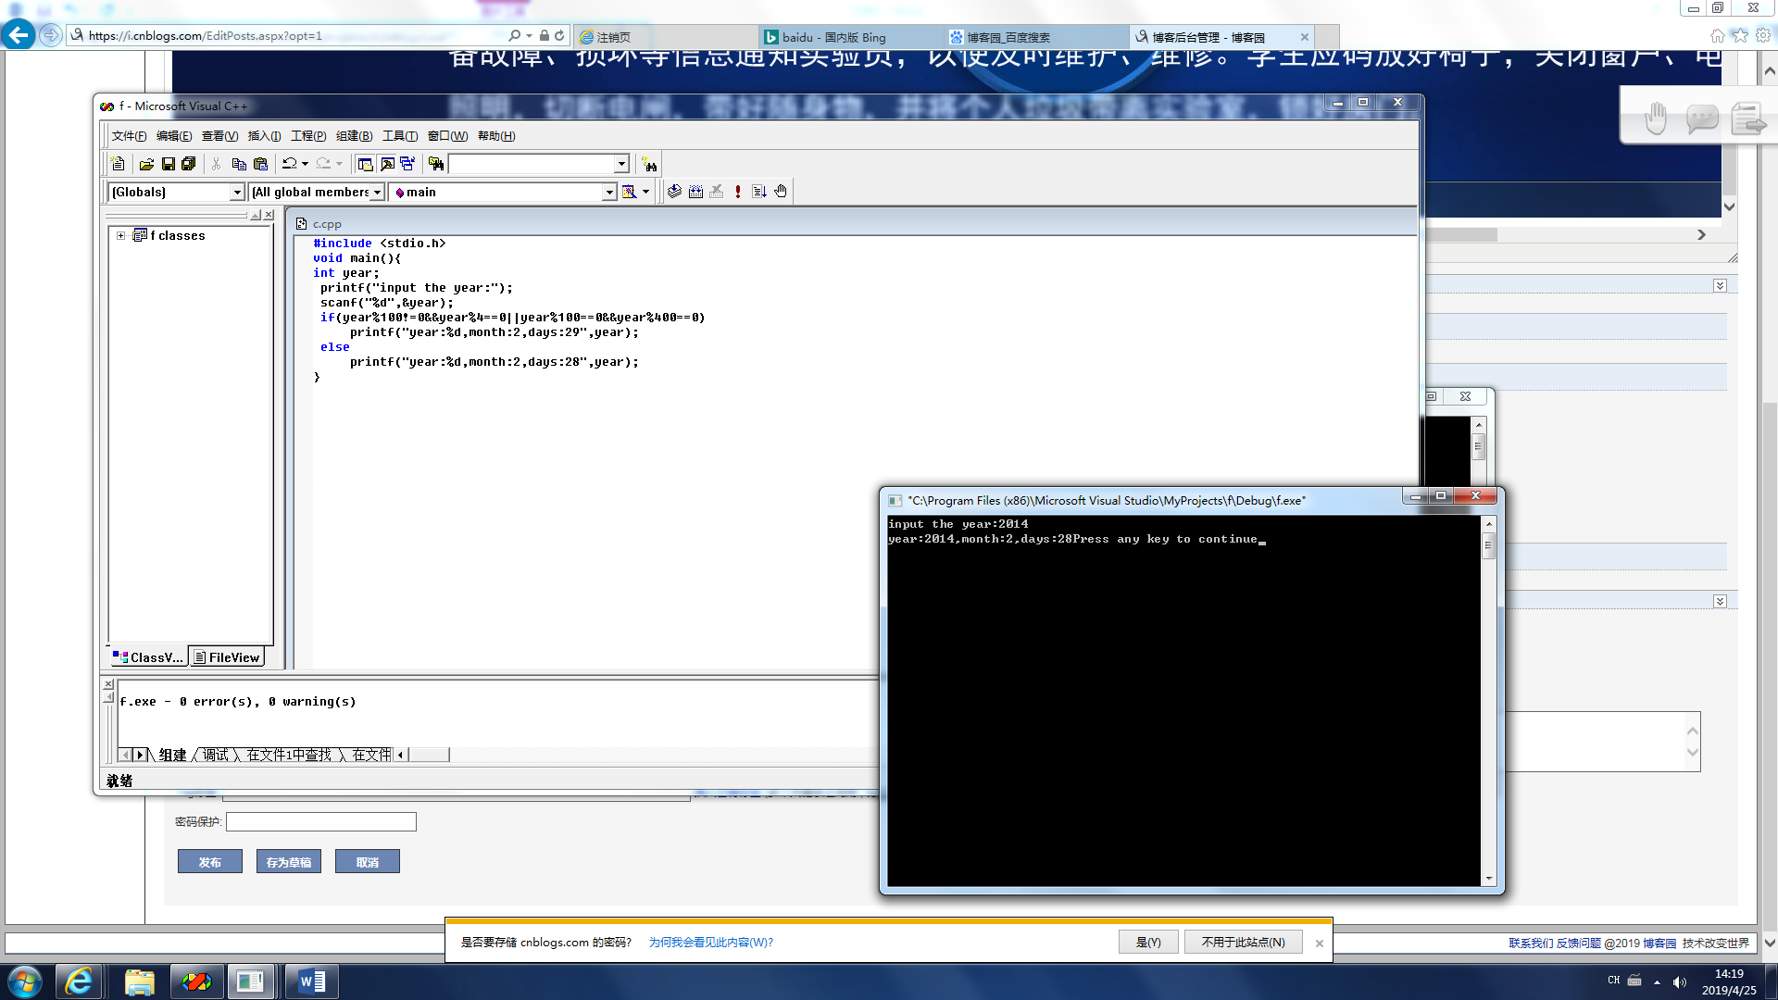Switch to ClassView tab
Viewport: 1778px width, 1000px height.
tap(148, 657)
